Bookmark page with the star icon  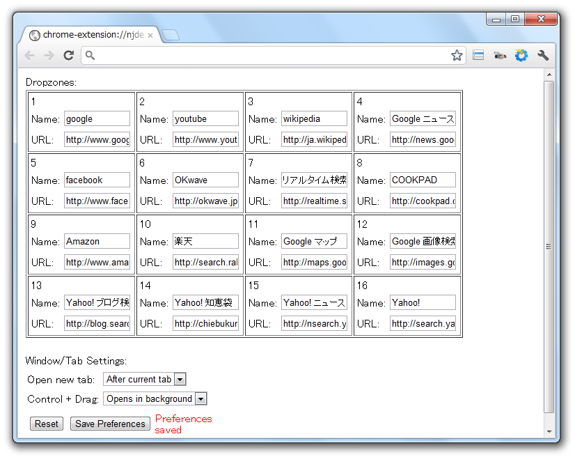tap(457, 56)
